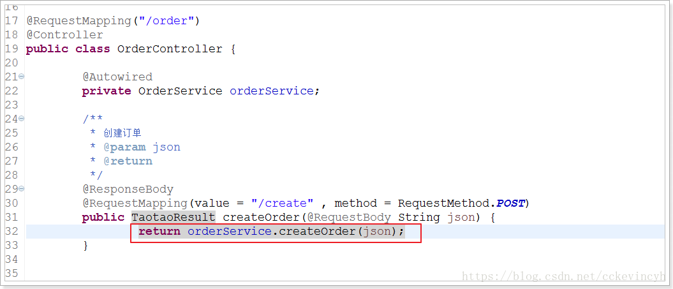Screen dimensions: 673x289
Task: Collapse the fold marker at line 21
Action: point(22,77)
